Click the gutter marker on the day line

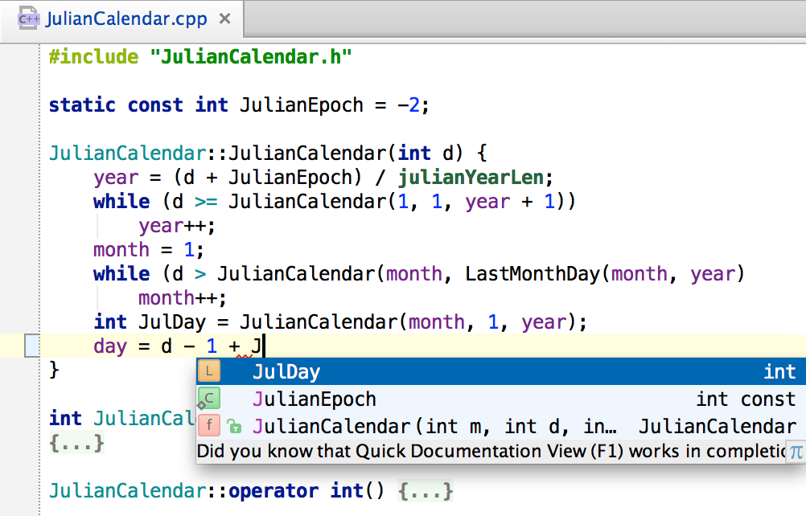(x=31, y=346)
